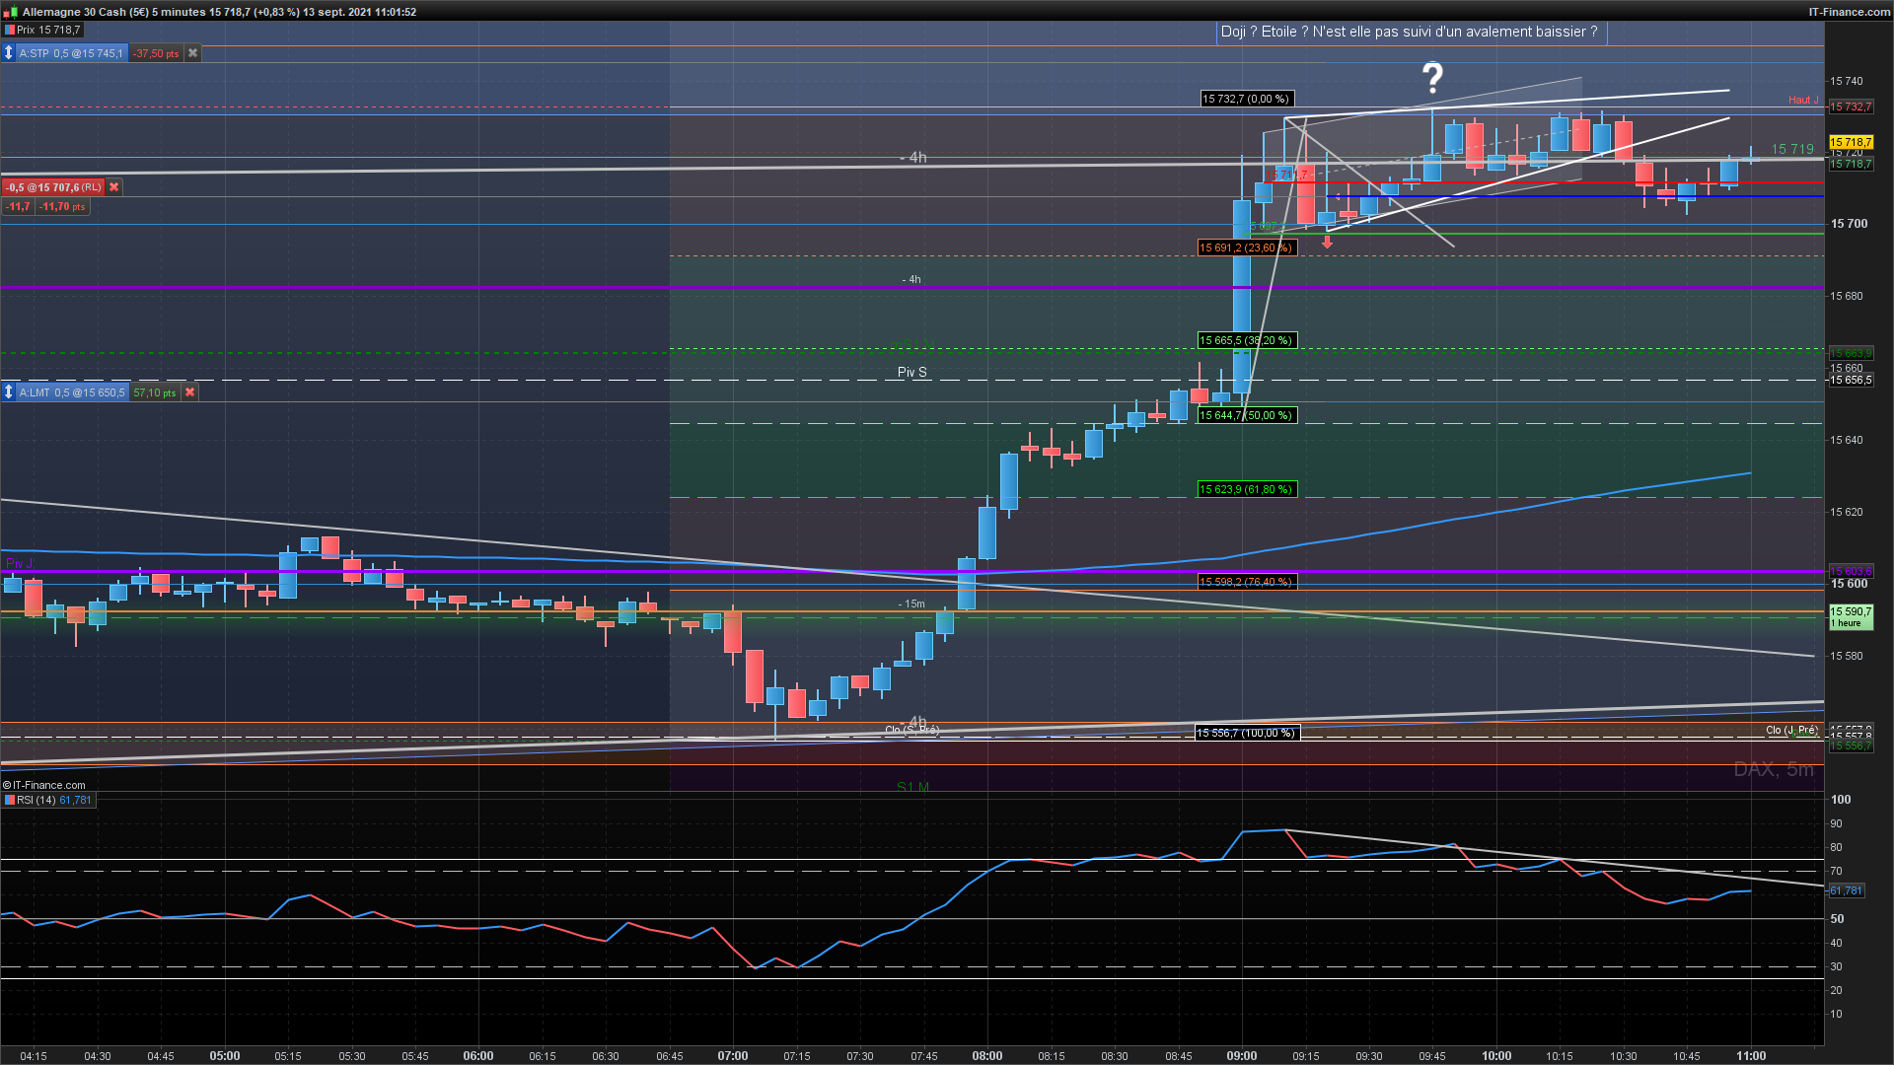
Task: Select the Doji Etoile text annotation
Action: 1409,32
